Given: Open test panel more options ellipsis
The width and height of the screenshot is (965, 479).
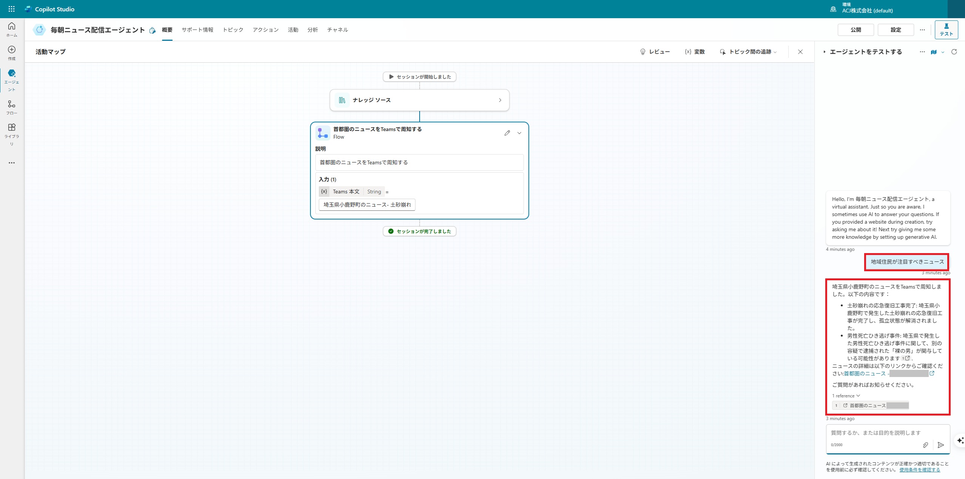Looking at the screenshot, I should coord(922,52).
